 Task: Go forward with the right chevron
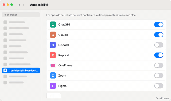click(x=24, y=5)
